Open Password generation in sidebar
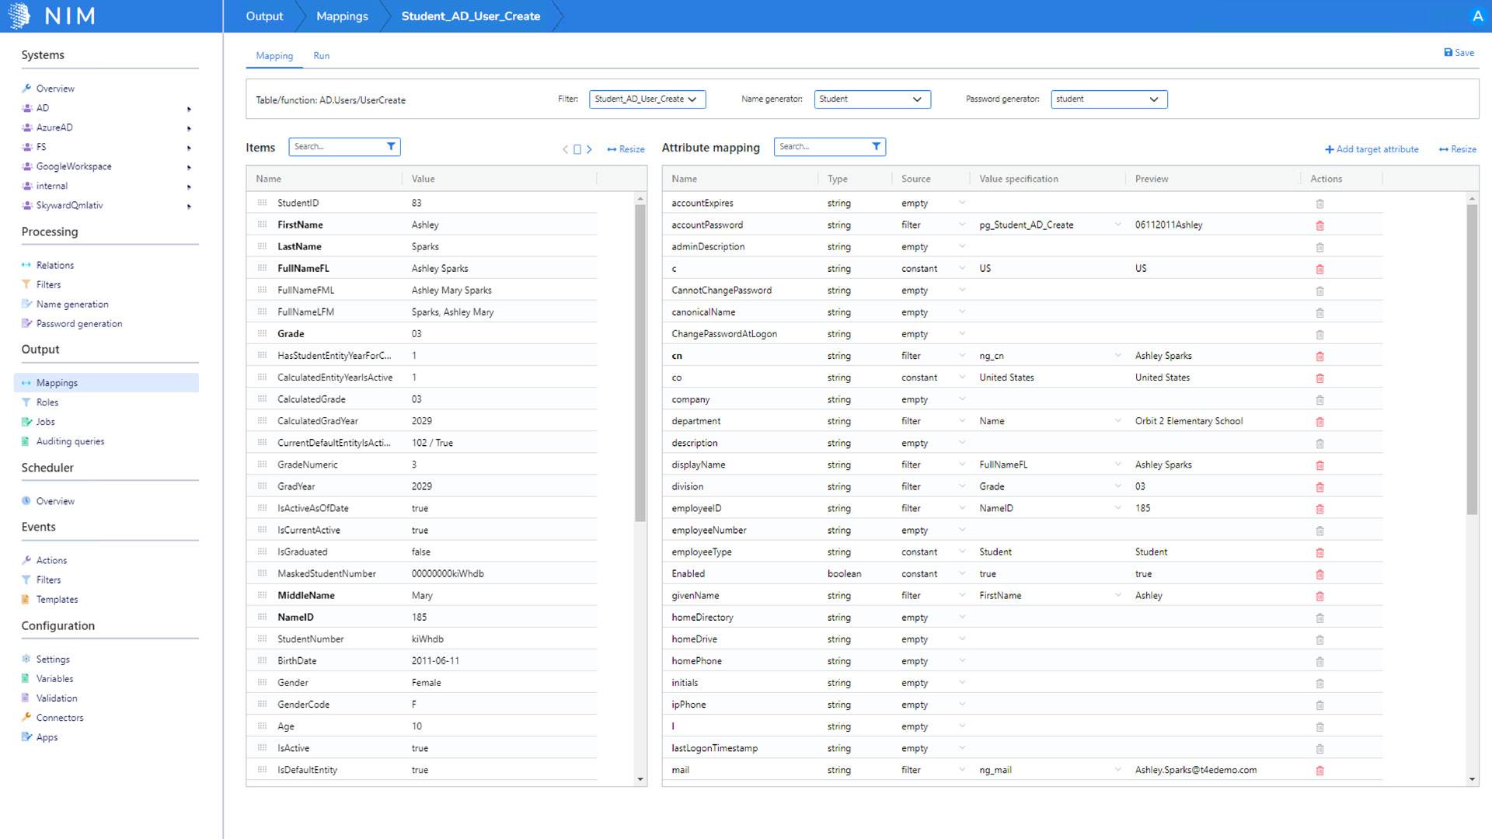Viewport: 1492px width, 839px height. (x=79, y=324)
